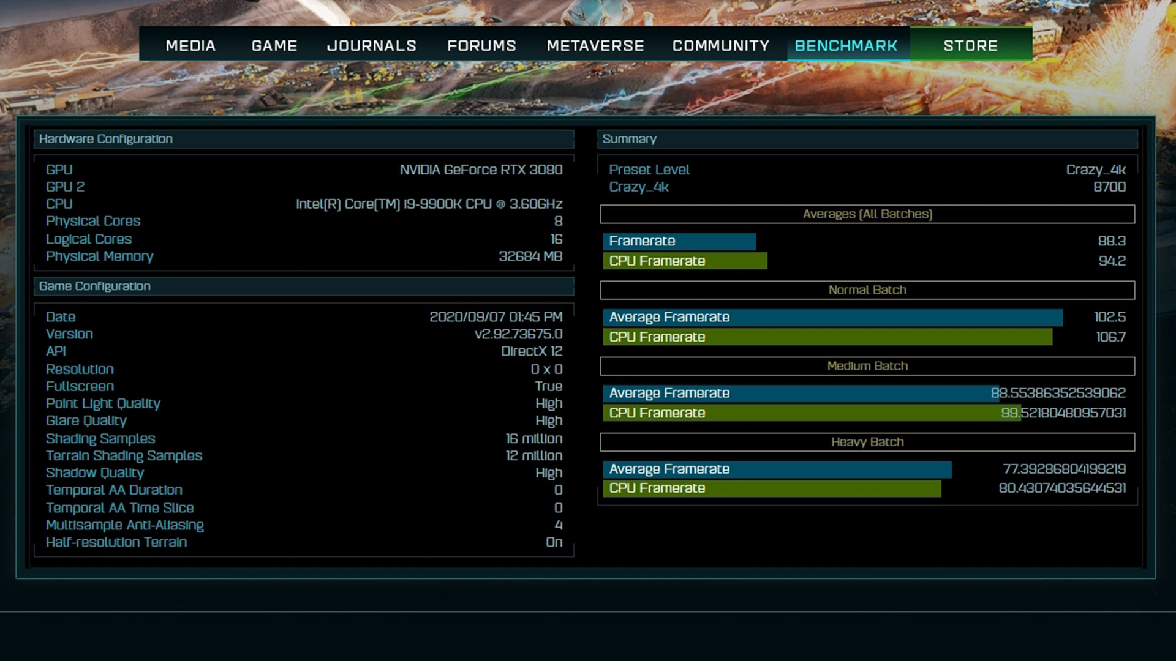Viewport: 1176px width, 661px height.
Task: Click the Summary panel header
Action: point(867,139)
